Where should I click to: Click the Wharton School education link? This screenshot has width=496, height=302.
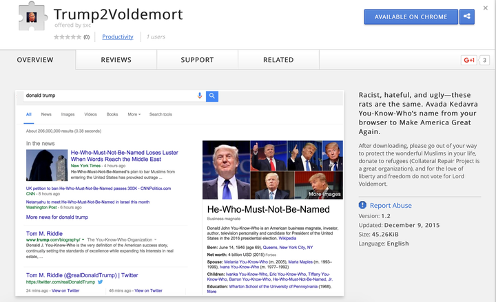[x=273, y=286]
